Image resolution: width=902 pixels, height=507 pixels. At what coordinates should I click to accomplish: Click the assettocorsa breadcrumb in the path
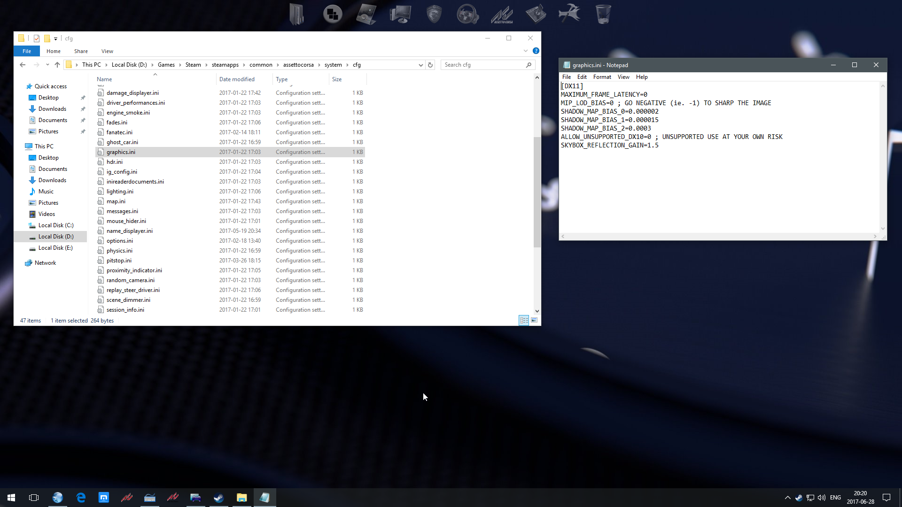tap(298, 65)
